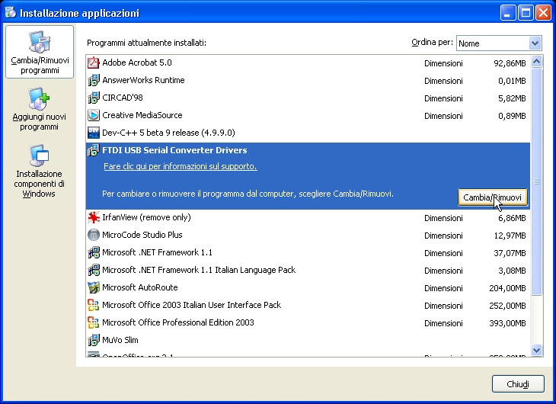This screenshot has height=404, width=556.
Task: Click the FTDI USB Serial Converter Drivers title
Action: coord(174,150)
